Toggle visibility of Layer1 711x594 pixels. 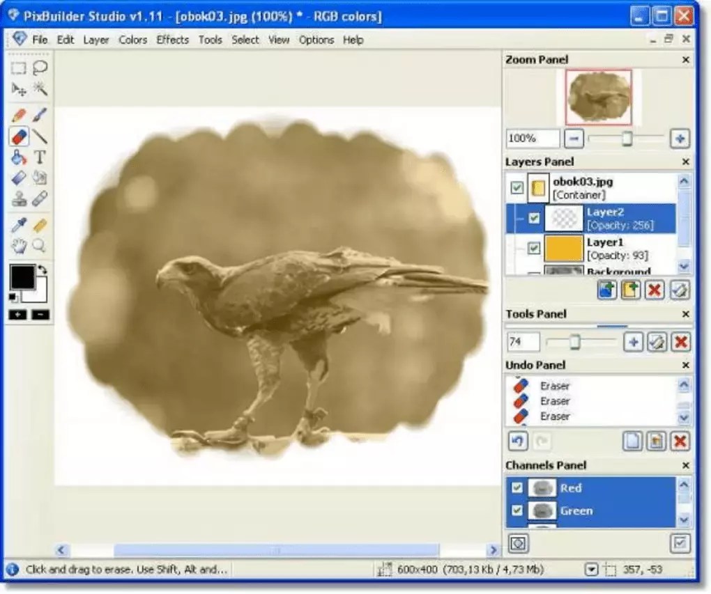(x=535, y=248)
